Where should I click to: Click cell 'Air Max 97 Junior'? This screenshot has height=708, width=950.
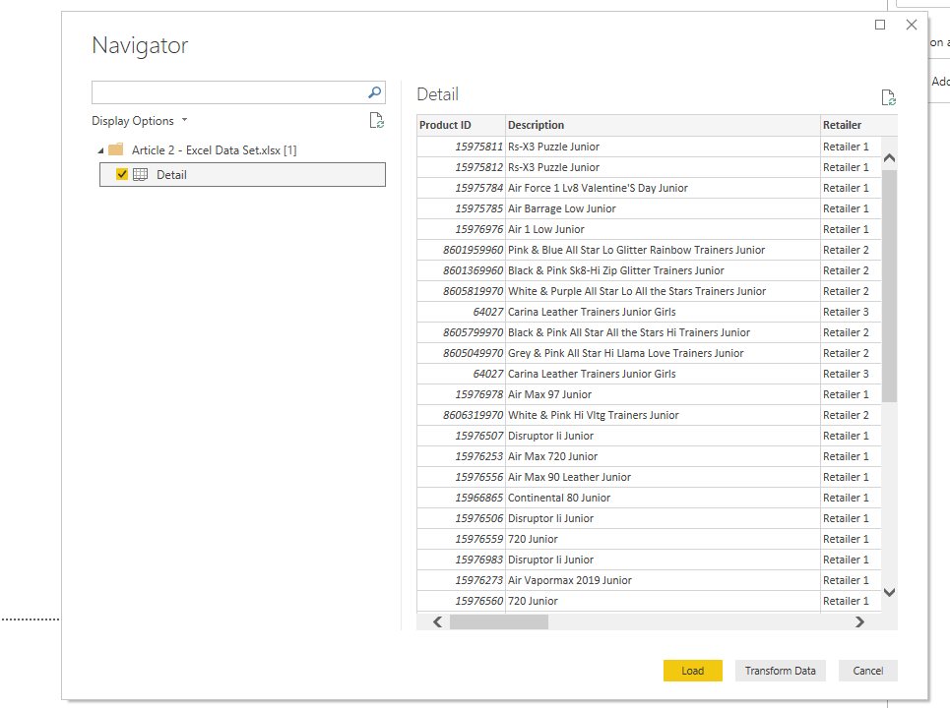[663, 394]
